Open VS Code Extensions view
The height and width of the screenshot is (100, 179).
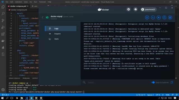pos(3,34)
